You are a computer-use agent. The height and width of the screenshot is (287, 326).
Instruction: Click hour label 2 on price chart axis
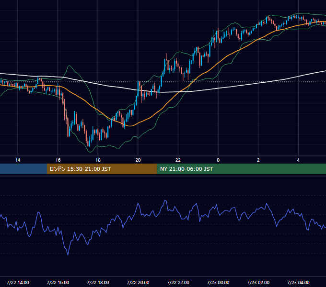pyautogui.click(x=258, y=160)
